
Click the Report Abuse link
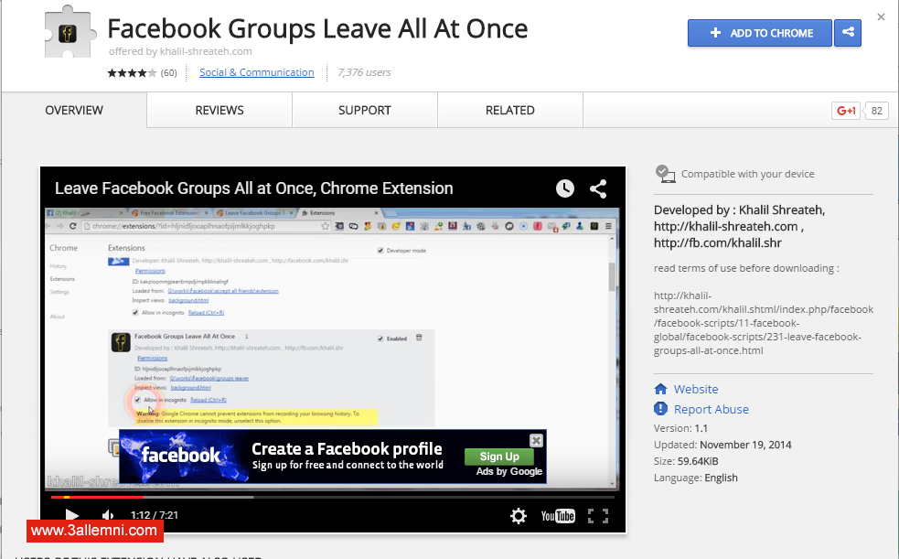[711, 409]
